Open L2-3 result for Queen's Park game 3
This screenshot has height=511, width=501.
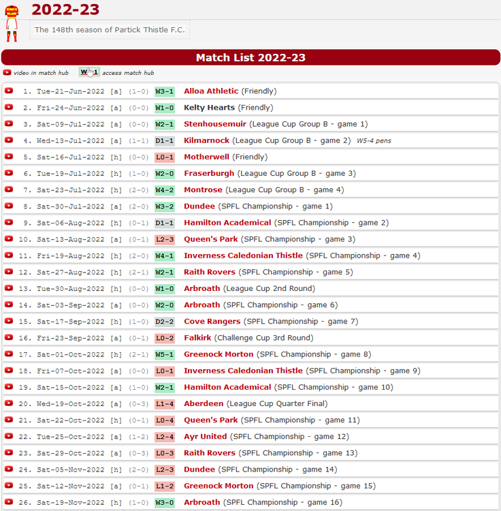click(x=165, y=240)
